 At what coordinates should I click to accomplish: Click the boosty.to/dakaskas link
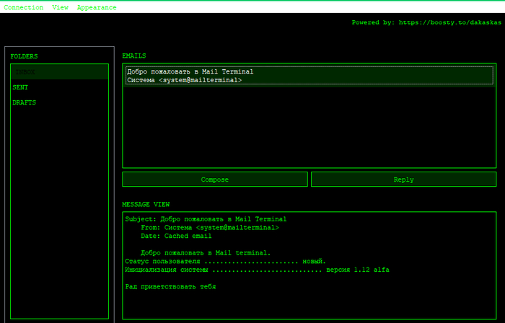[x=450, y=22]
